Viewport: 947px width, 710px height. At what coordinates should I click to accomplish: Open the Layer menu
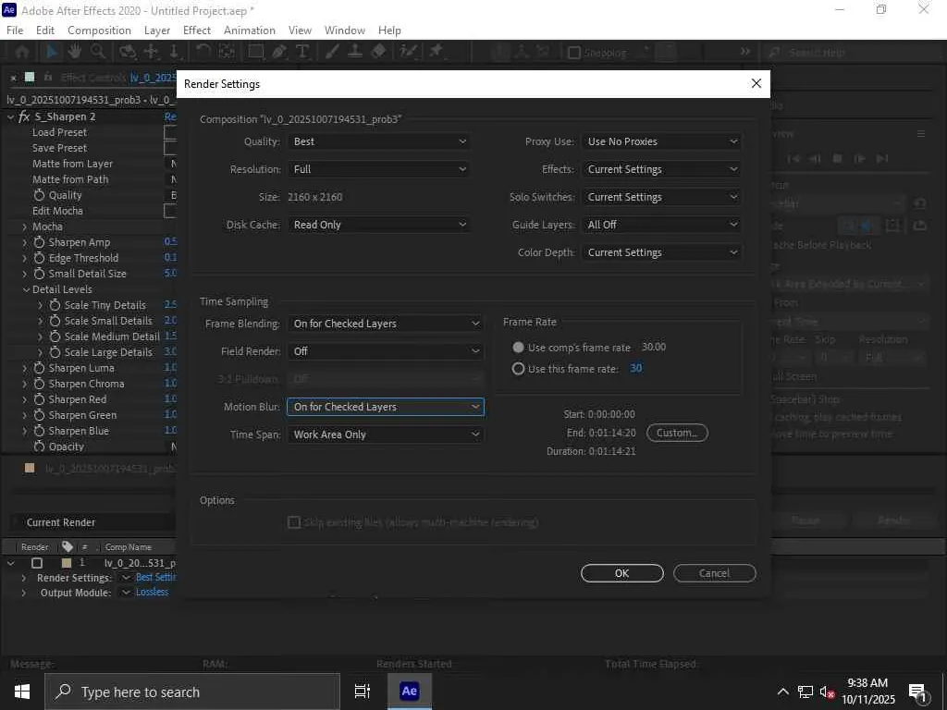157,31
